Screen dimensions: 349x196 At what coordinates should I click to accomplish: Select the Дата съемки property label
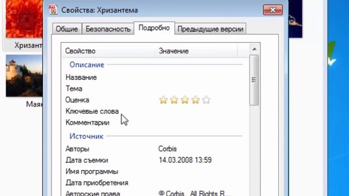(87, 160)
